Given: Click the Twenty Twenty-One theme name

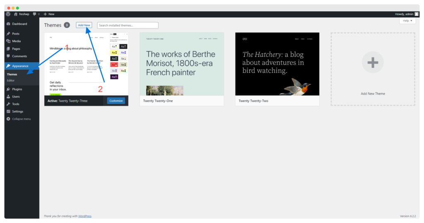Looking at the screenshot, I should coord(158,101).
